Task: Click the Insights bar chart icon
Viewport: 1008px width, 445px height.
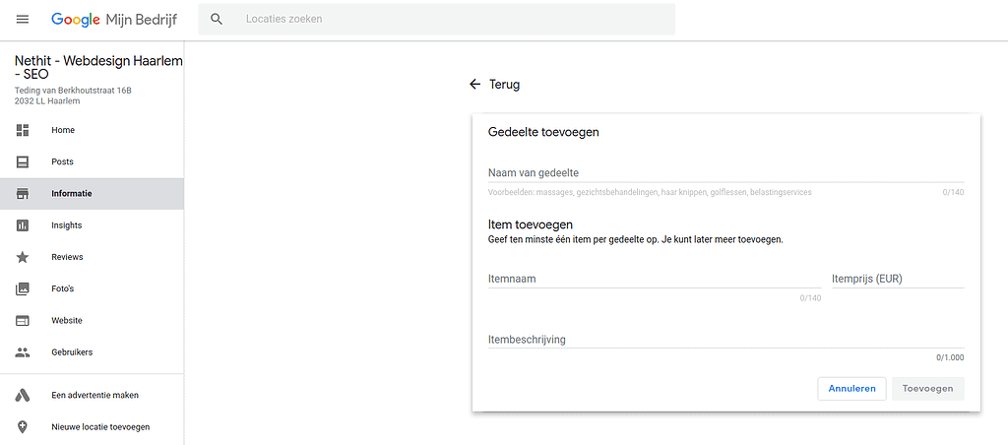Action: (23, 225)
